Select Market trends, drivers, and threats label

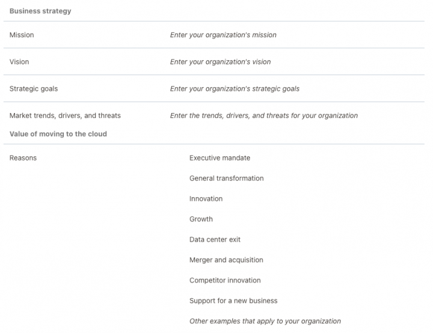(x=65, y=115)
